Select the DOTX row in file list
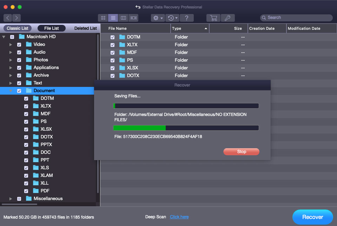The width and height of the screenshot is (337, 226). 219,75
